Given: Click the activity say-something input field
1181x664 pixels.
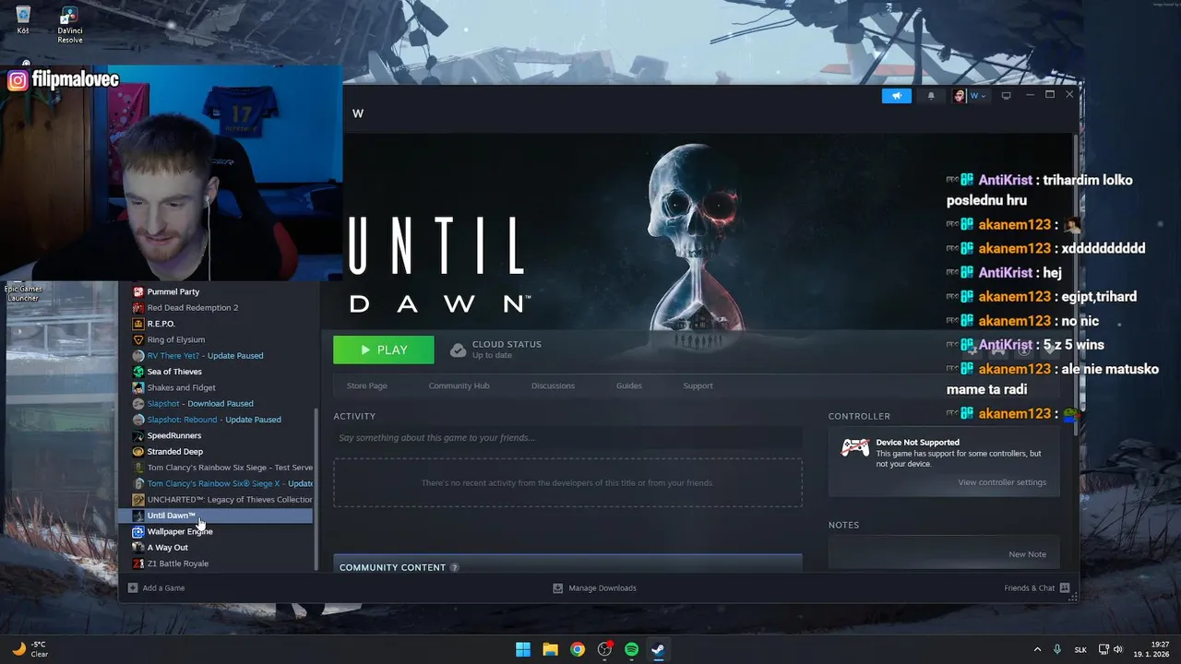Looking at the screenshot, I should pyautogui.click(x=567, y=438).
